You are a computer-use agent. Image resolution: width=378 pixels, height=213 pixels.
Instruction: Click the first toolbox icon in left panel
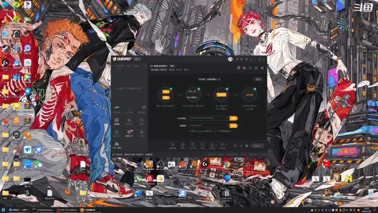pyautogui.click(x=116, y=120)
